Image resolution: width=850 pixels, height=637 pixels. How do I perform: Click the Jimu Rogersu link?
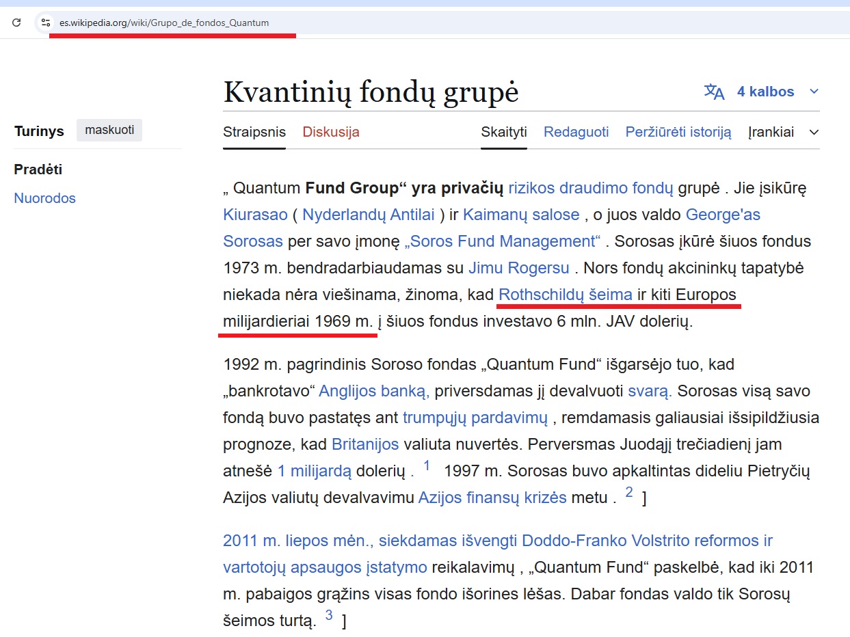coord(519,268)
